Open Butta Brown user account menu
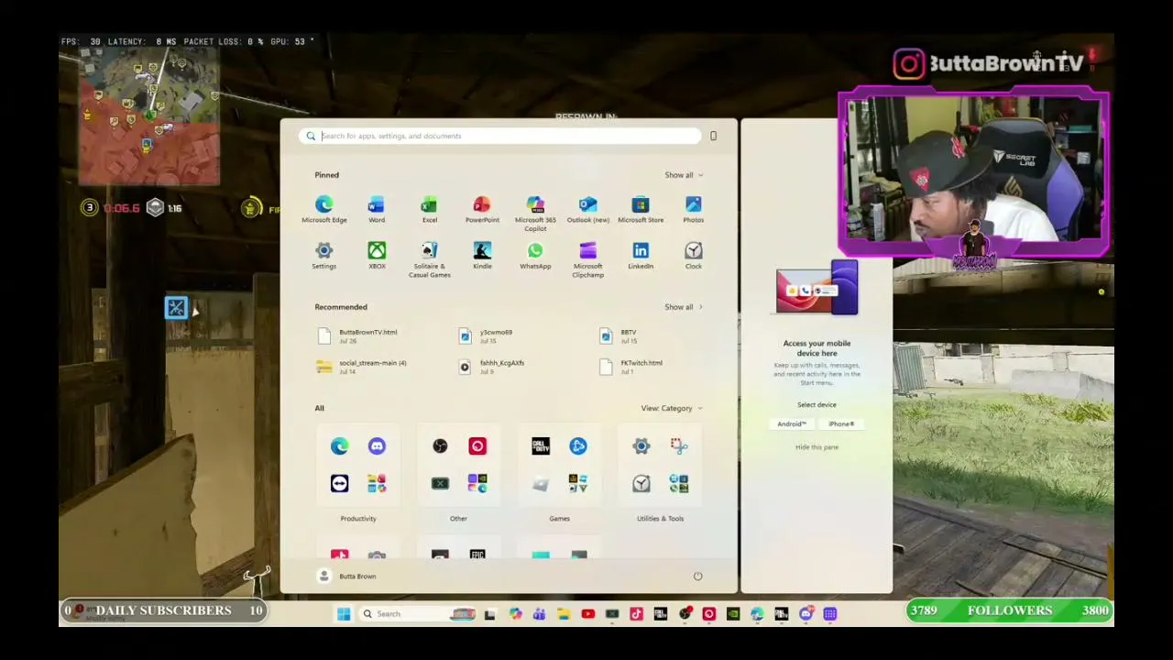 pyautogui.click(x=346, y=577)
